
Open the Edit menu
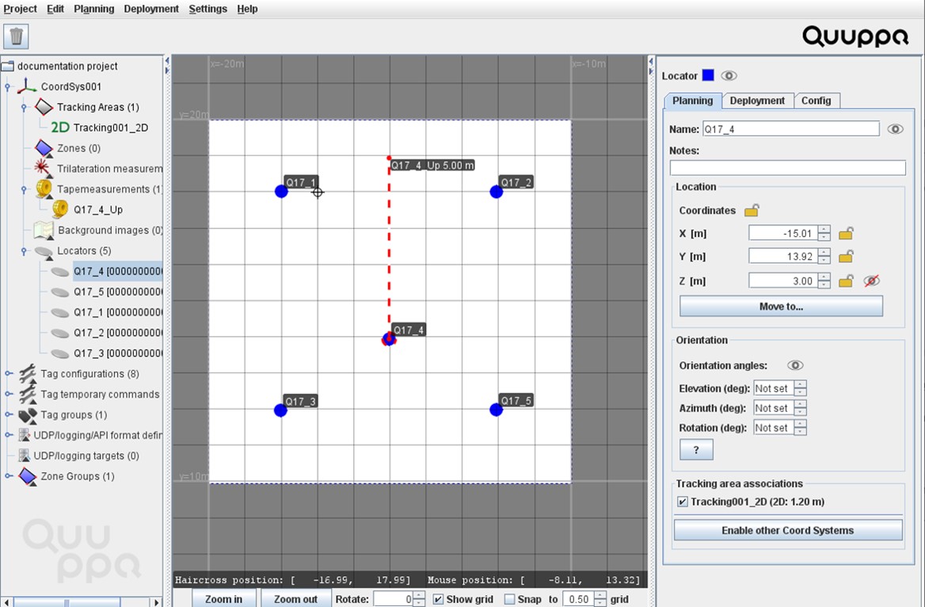coord(55,9)
